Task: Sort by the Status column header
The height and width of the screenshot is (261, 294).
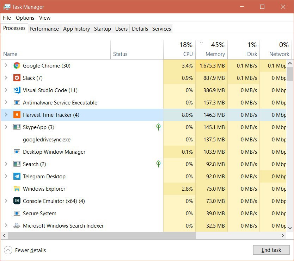Action: pos(137,50)
